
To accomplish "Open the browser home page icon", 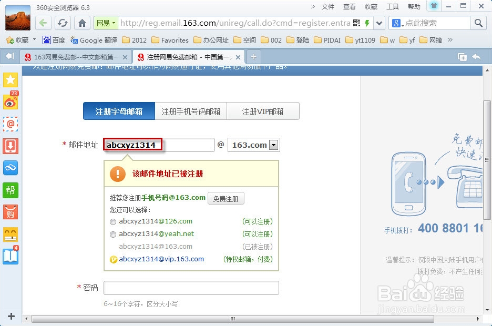I will [x=82, y=23].
